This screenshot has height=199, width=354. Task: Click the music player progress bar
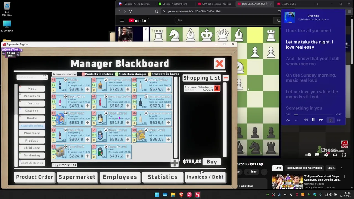pyautogui.click(x=313, y=115)
